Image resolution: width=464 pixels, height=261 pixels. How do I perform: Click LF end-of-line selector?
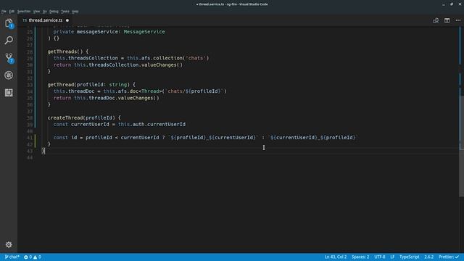392,257
